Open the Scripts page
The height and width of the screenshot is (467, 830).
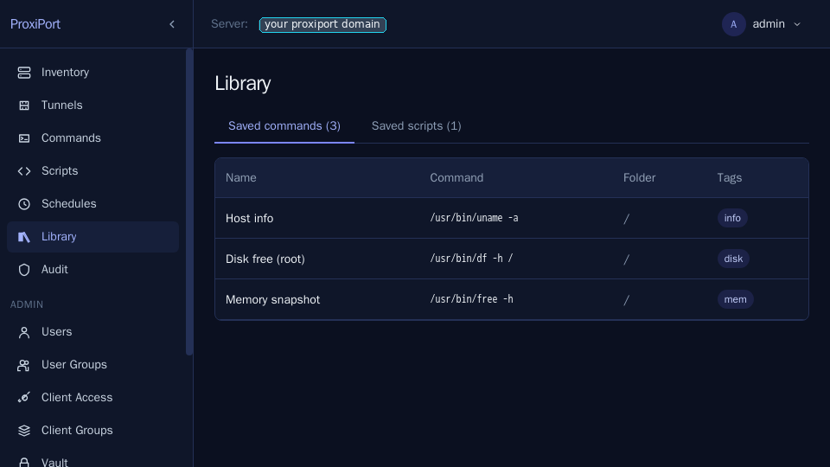click(93, 171)
